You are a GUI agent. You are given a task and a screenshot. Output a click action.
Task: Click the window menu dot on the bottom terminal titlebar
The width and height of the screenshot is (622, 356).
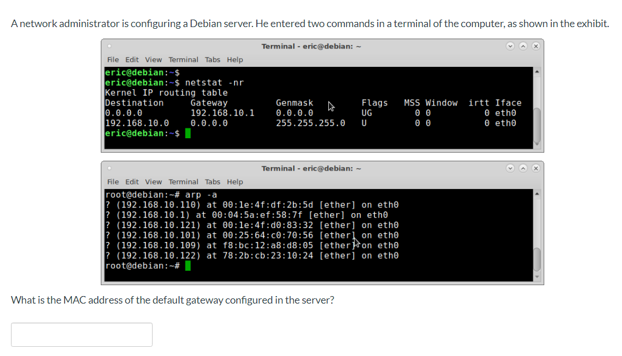point(109,168)
